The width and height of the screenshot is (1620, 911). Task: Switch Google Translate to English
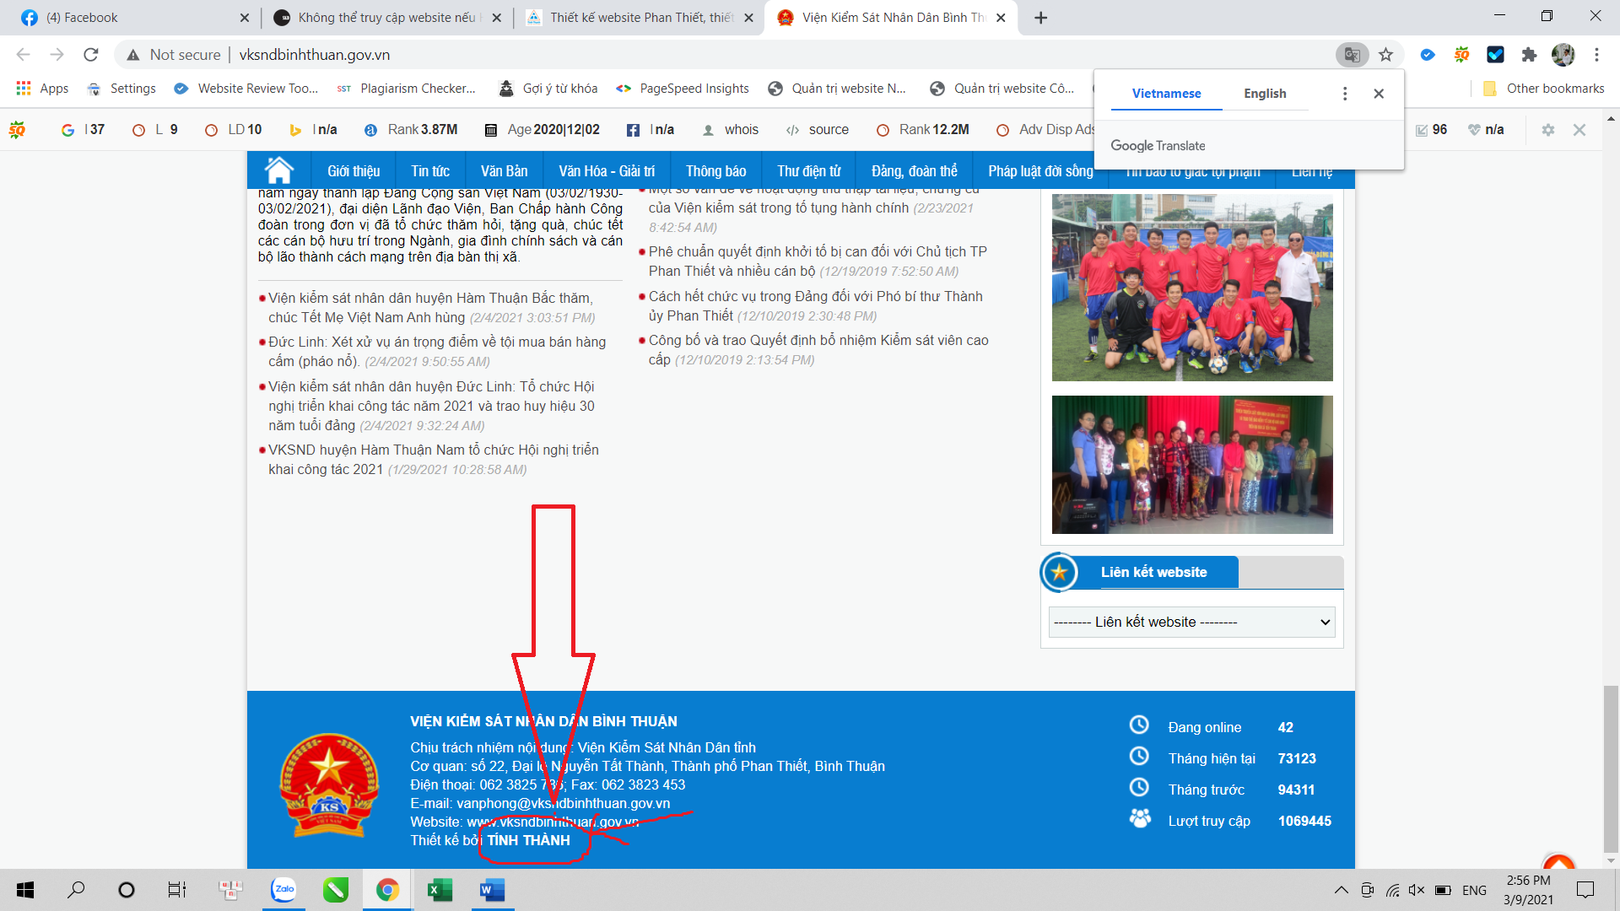click(x=1265, y=94)
